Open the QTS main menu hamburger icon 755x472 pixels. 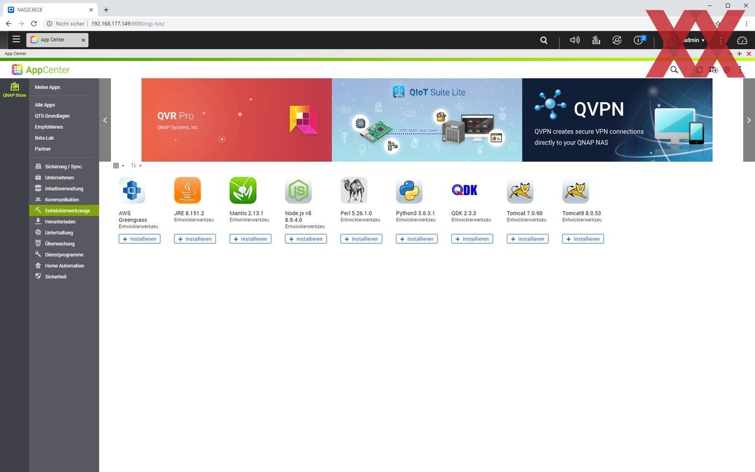(x=16, y=39)
